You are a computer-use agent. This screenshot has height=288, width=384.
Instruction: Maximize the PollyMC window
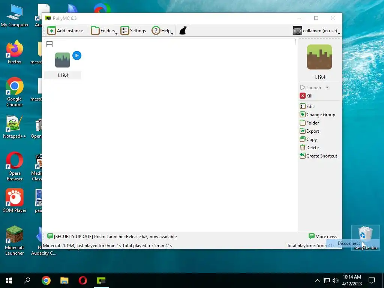pos(316,18)
